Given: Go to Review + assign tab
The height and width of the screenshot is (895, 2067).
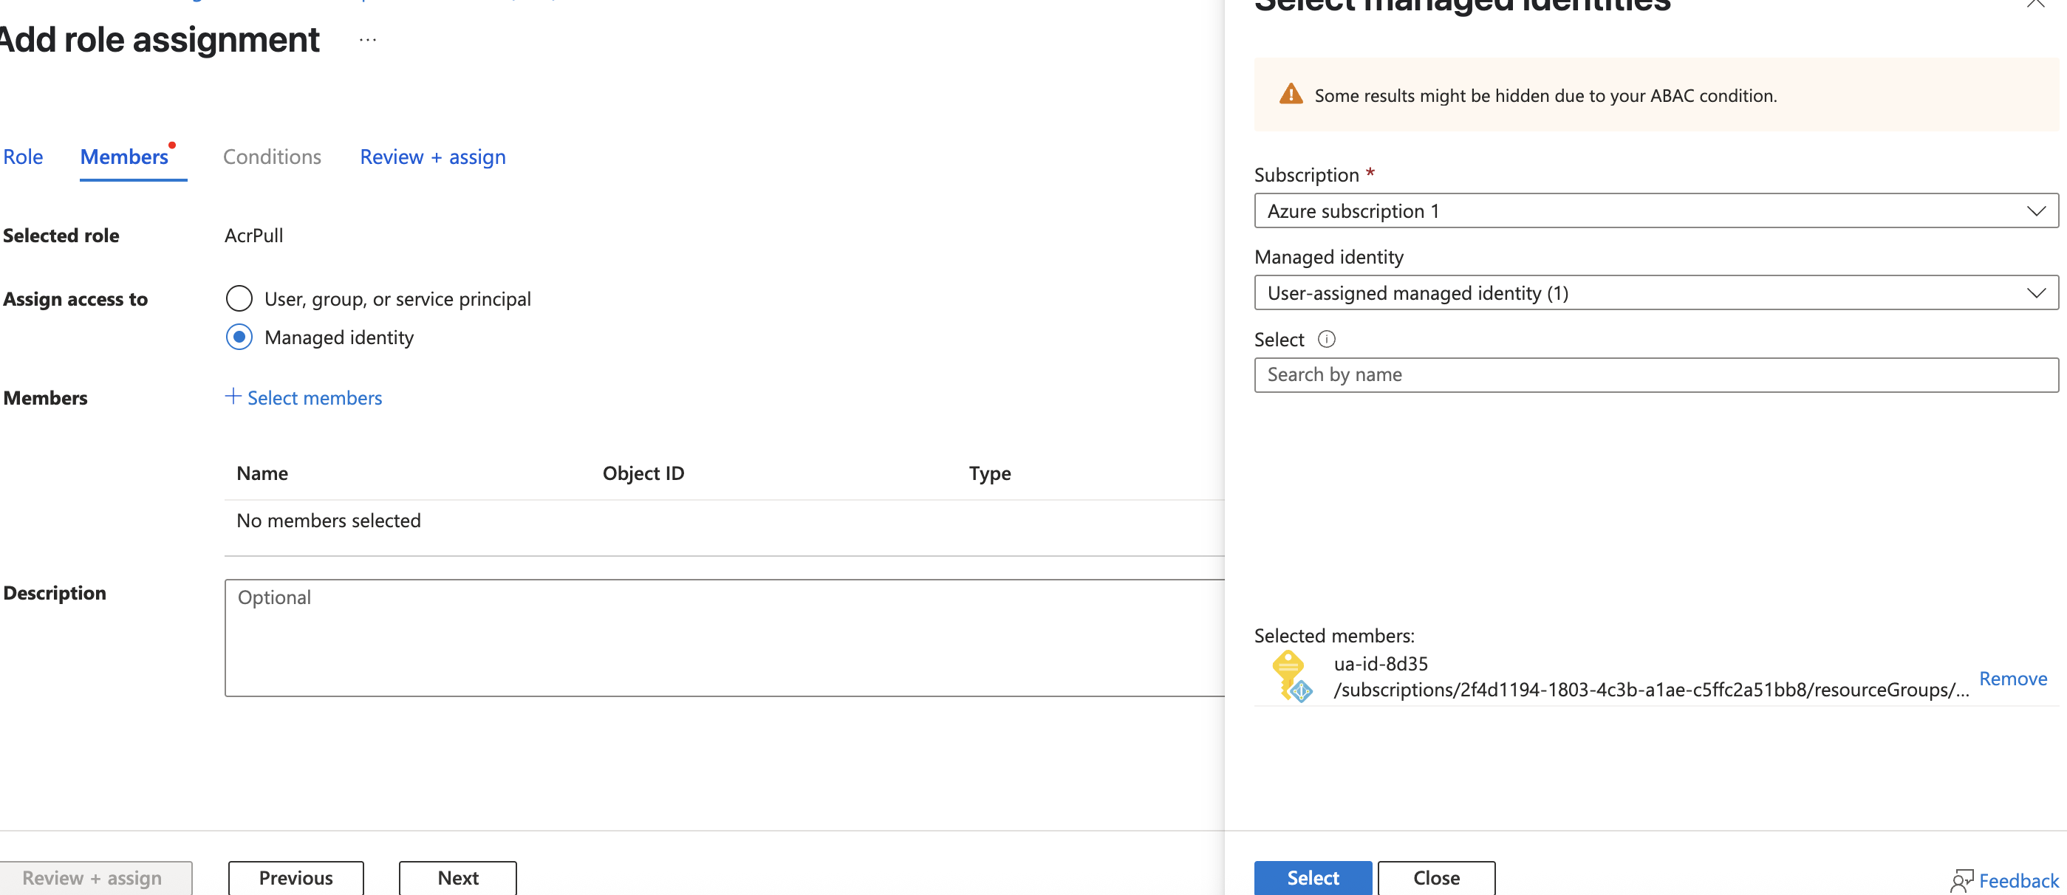Looking at the screenshot, I should pos(432,157).
